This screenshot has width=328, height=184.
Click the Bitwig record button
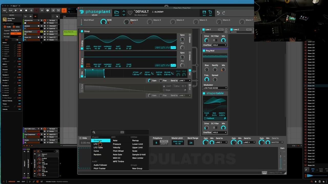click(26, 10)
